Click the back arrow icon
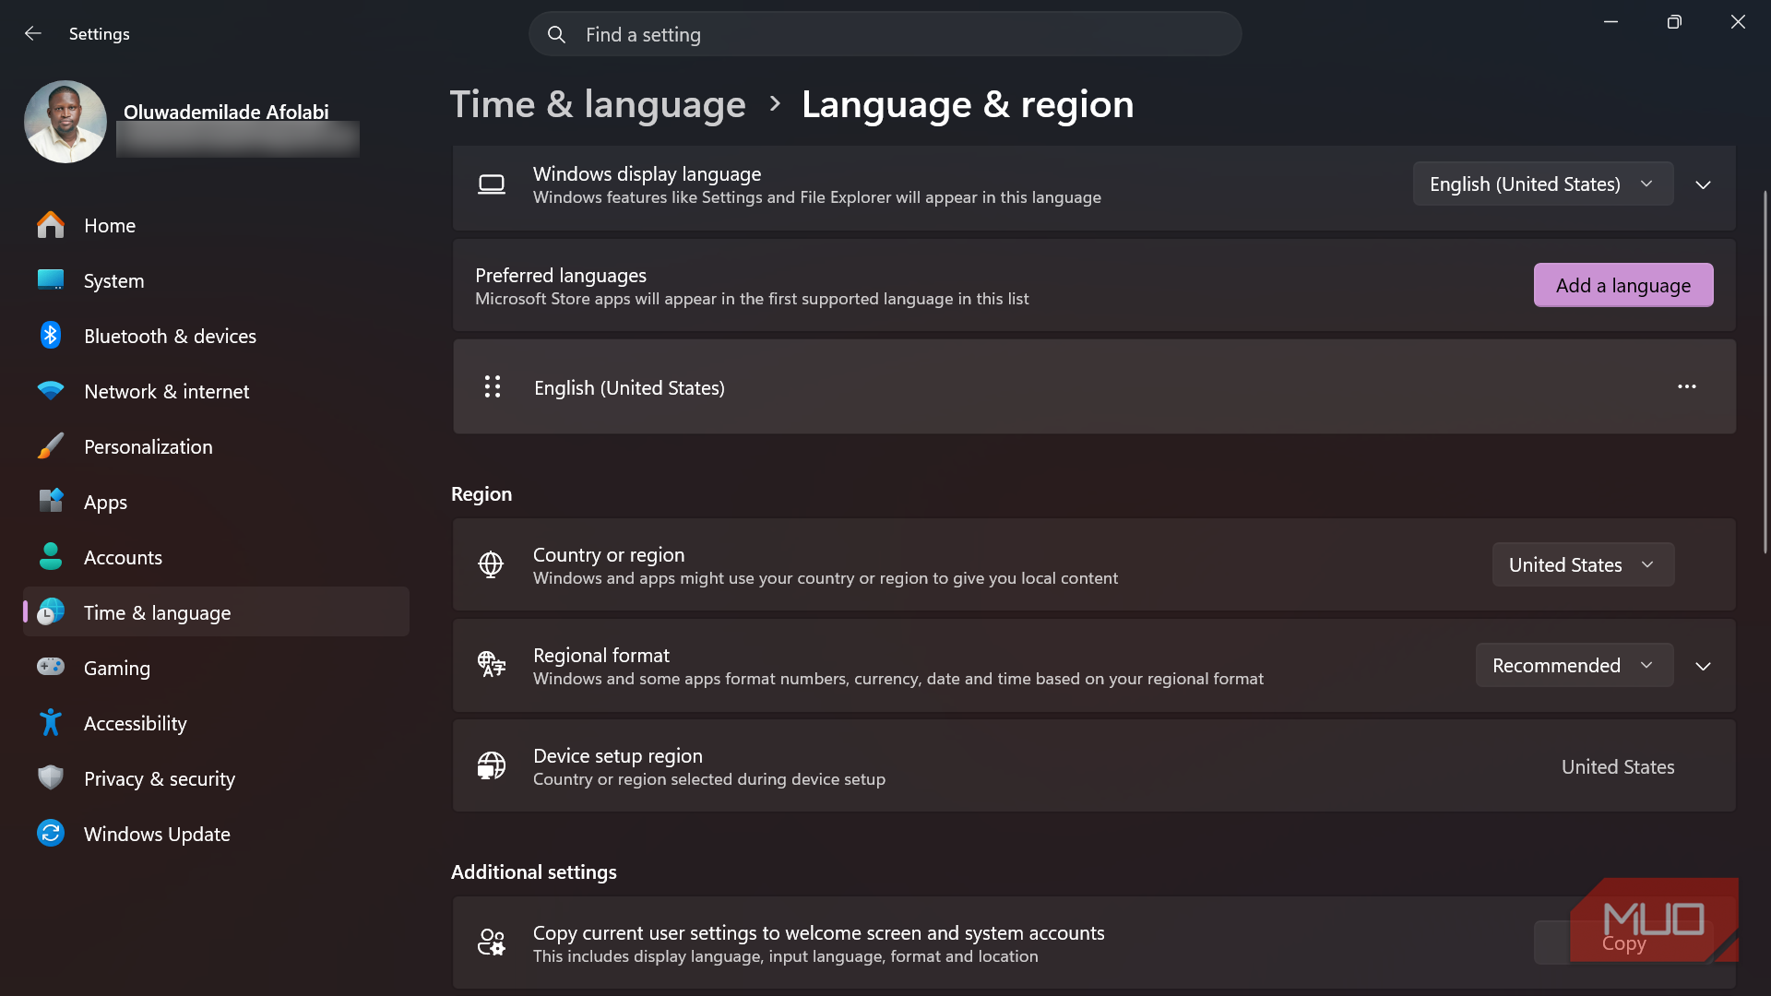Image resolution: width=1771 pixels, height=996 pixels. [x=33, y=34]
